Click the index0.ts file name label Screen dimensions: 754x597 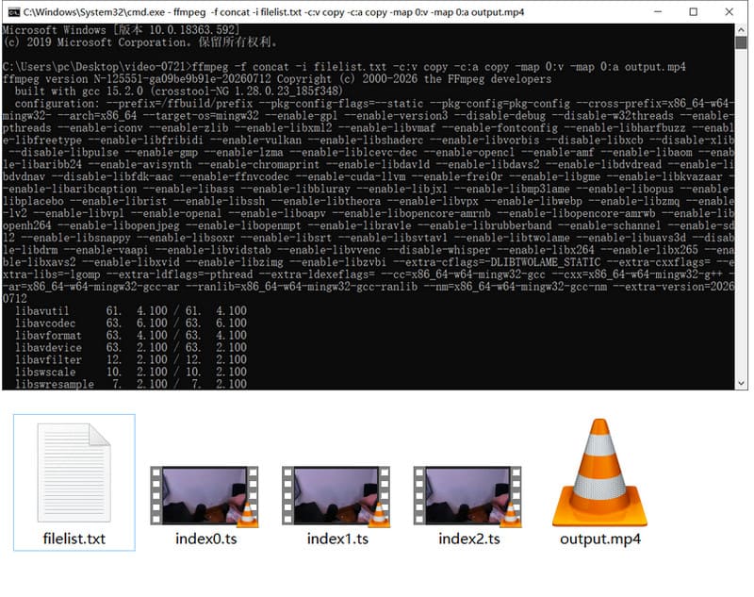[205, 539]
